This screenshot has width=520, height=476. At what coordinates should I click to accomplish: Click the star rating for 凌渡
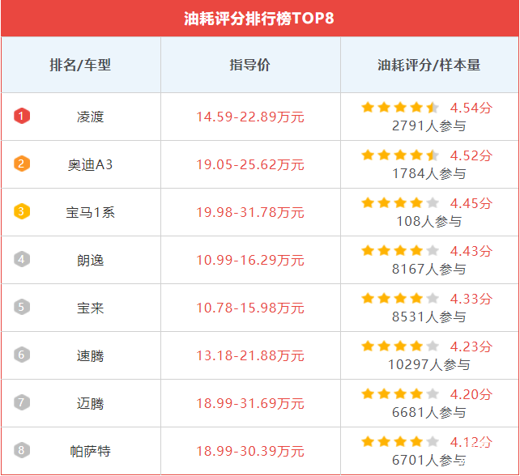pyautogui.click(x=400, y=108)
